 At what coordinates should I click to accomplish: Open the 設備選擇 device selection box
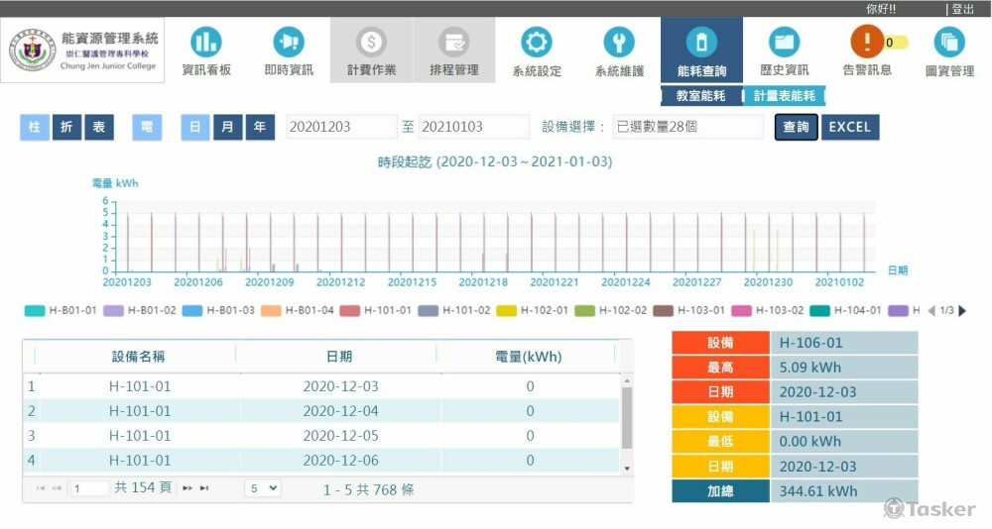(x=687, y=127)
